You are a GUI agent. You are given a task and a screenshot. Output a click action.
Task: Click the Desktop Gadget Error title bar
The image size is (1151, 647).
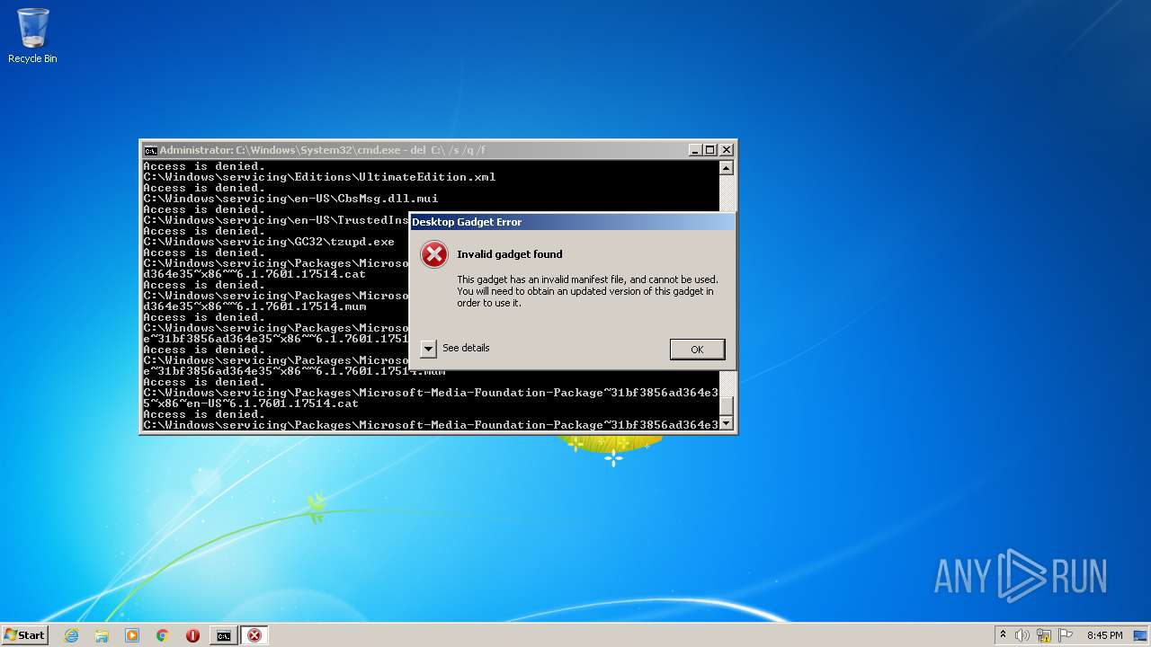(573, 222)
